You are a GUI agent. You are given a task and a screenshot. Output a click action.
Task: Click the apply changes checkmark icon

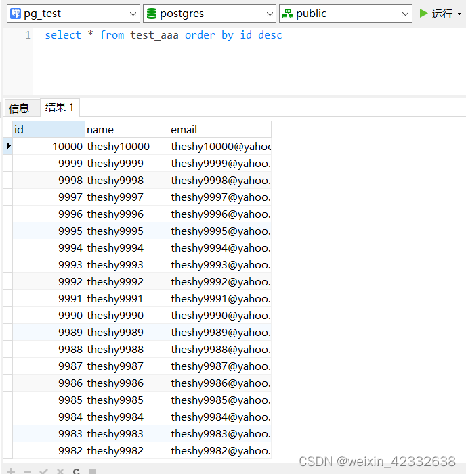point(43,471)
